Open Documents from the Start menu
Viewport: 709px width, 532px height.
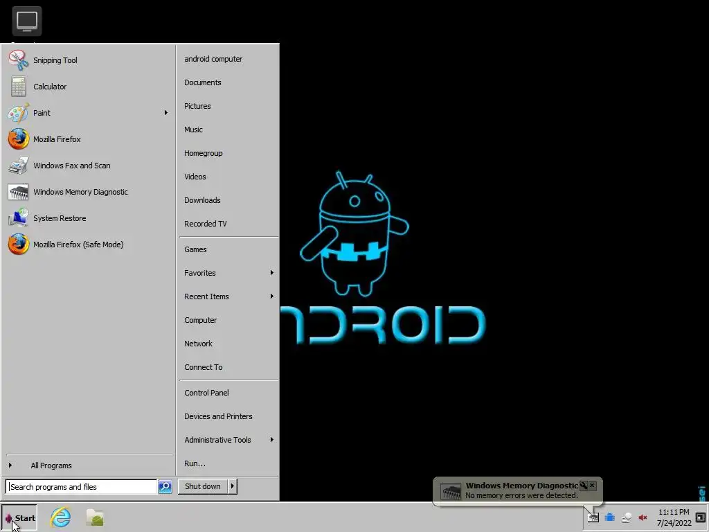point(203,82)
